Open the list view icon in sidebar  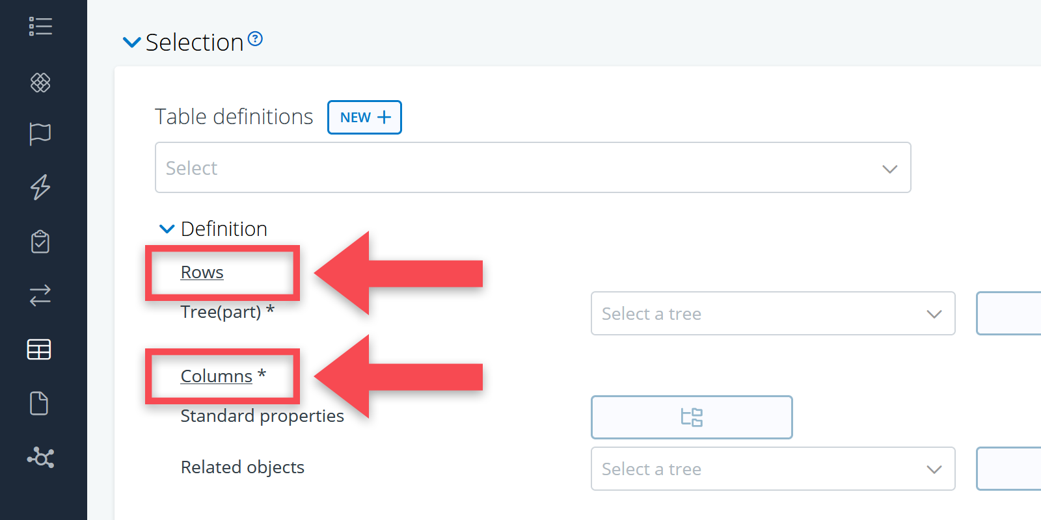[40, 27]
